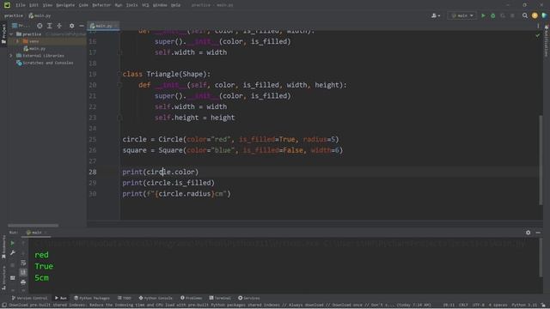This screenshot has height=309, width=550.
Task: Select opened file target icon in Project panel
Action: coord(40,26)
